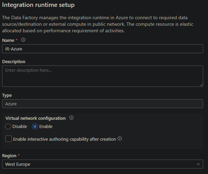Click the 'Disable' radio option text
Screen dimensions: 208x174
click(20, 127)
